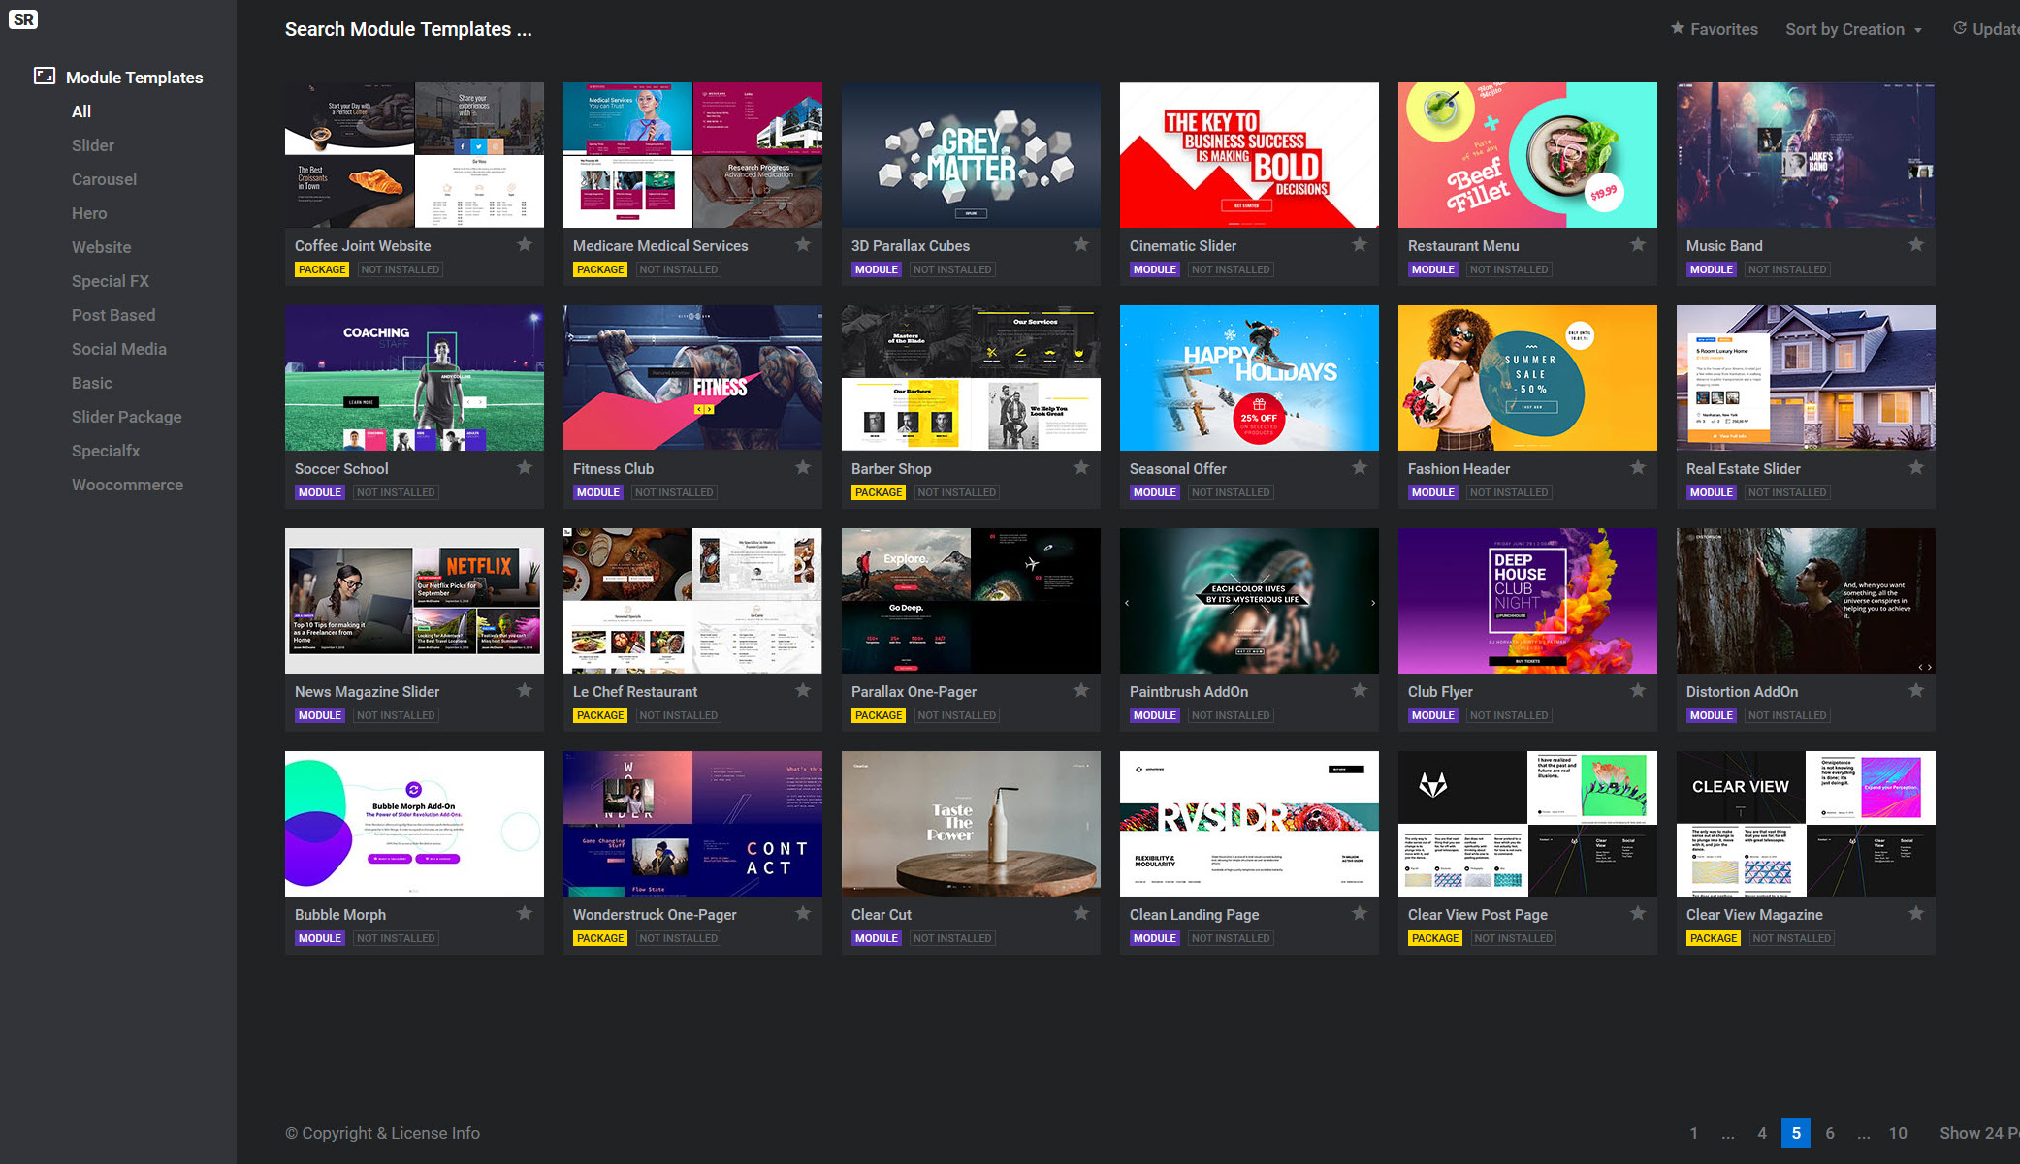The width and height of the screenshot is (2020, 1164).
Task: Open Copyright & License Info link
Action: click(382, 1133)
